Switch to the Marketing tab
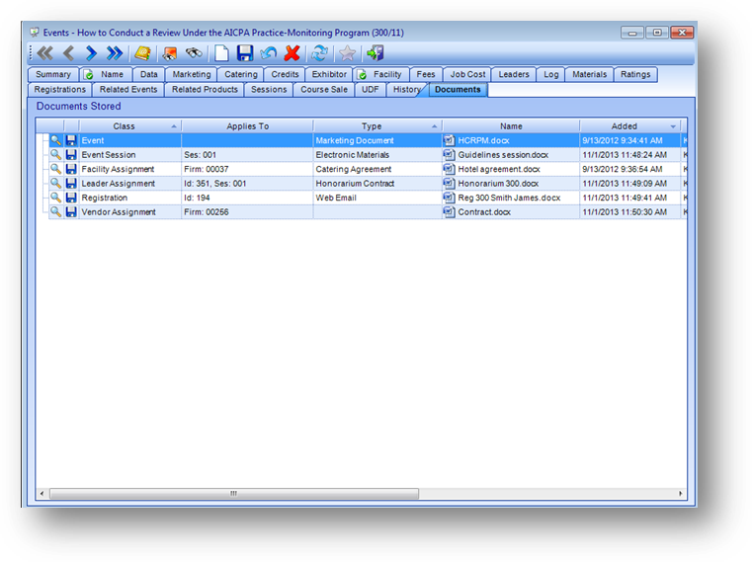The width and height of the screenshot is (752, 562). (192, 74)
